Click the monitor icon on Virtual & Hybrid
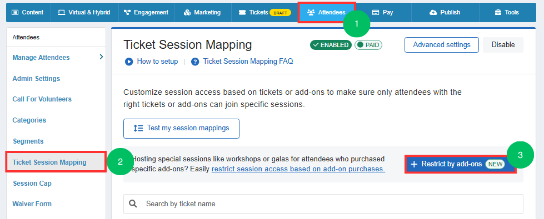 coord(62,12)
